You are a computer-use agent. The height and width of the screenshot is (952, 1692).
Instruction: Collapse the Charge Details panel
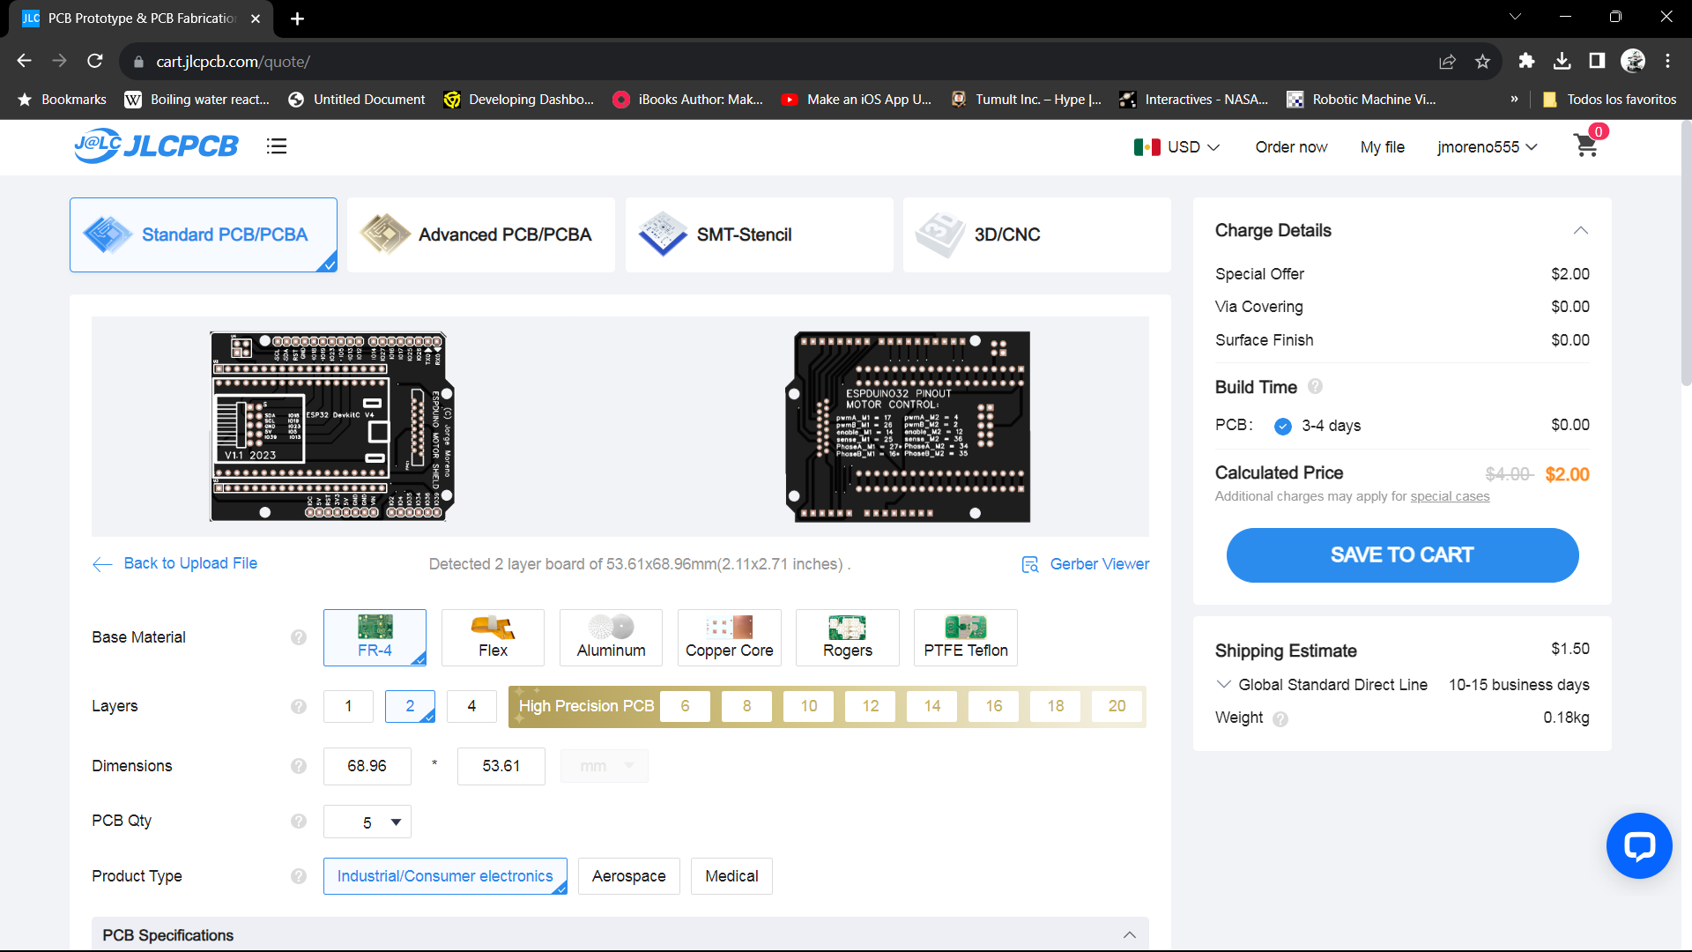pyautogui.click(x=1580, y=231)
